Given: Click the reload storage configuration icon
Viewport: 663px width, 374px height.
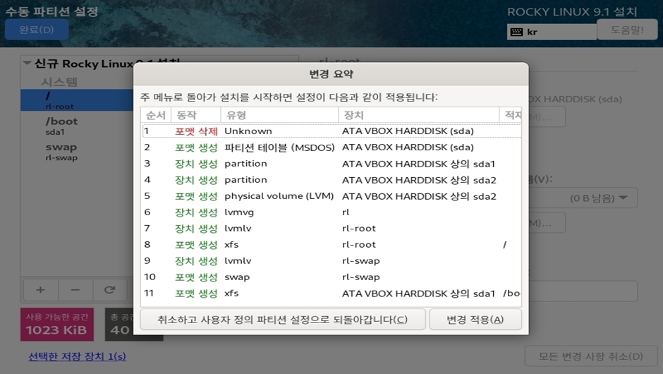Looking at the screenshot, I should tap(110, 290).
